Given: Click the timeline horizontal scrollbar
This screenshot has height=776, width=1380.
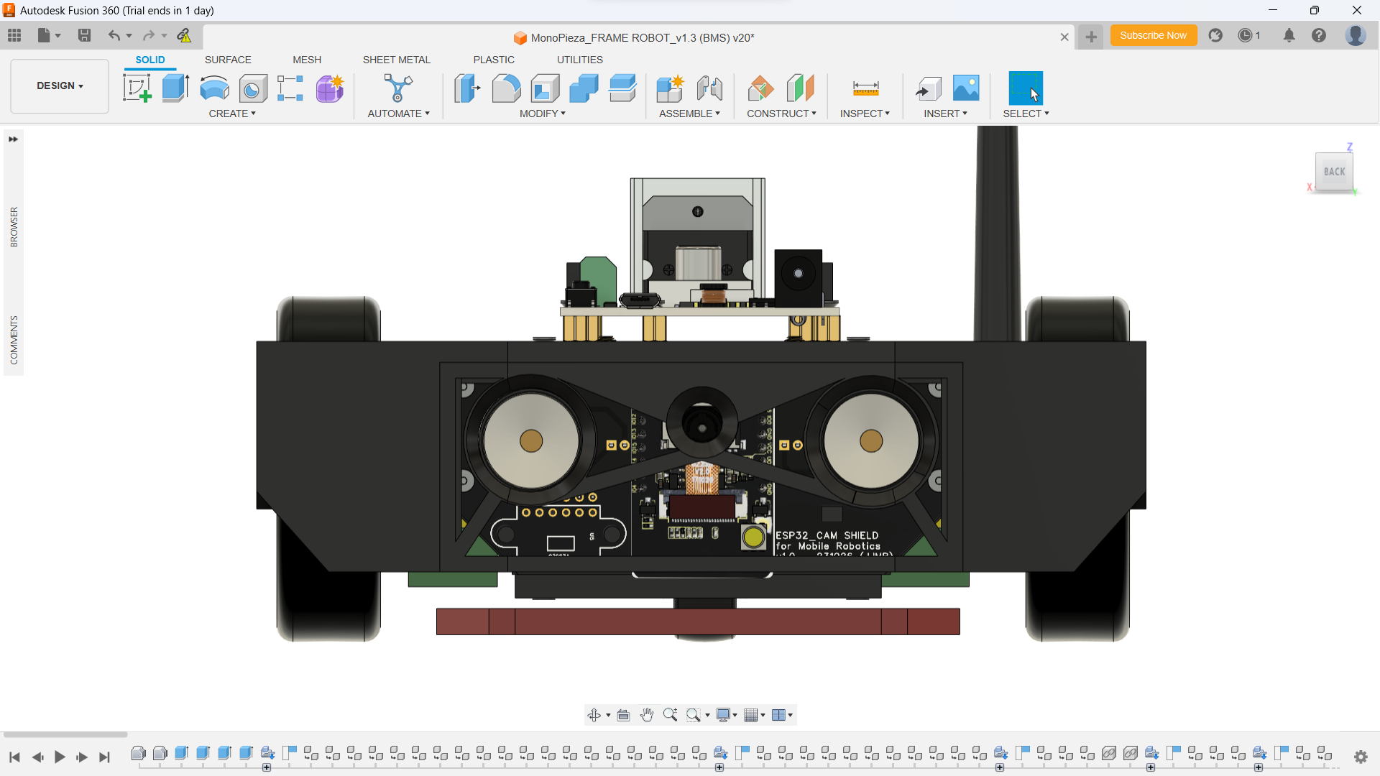Looking at the screenshot, I should click(x=65, y=734).
